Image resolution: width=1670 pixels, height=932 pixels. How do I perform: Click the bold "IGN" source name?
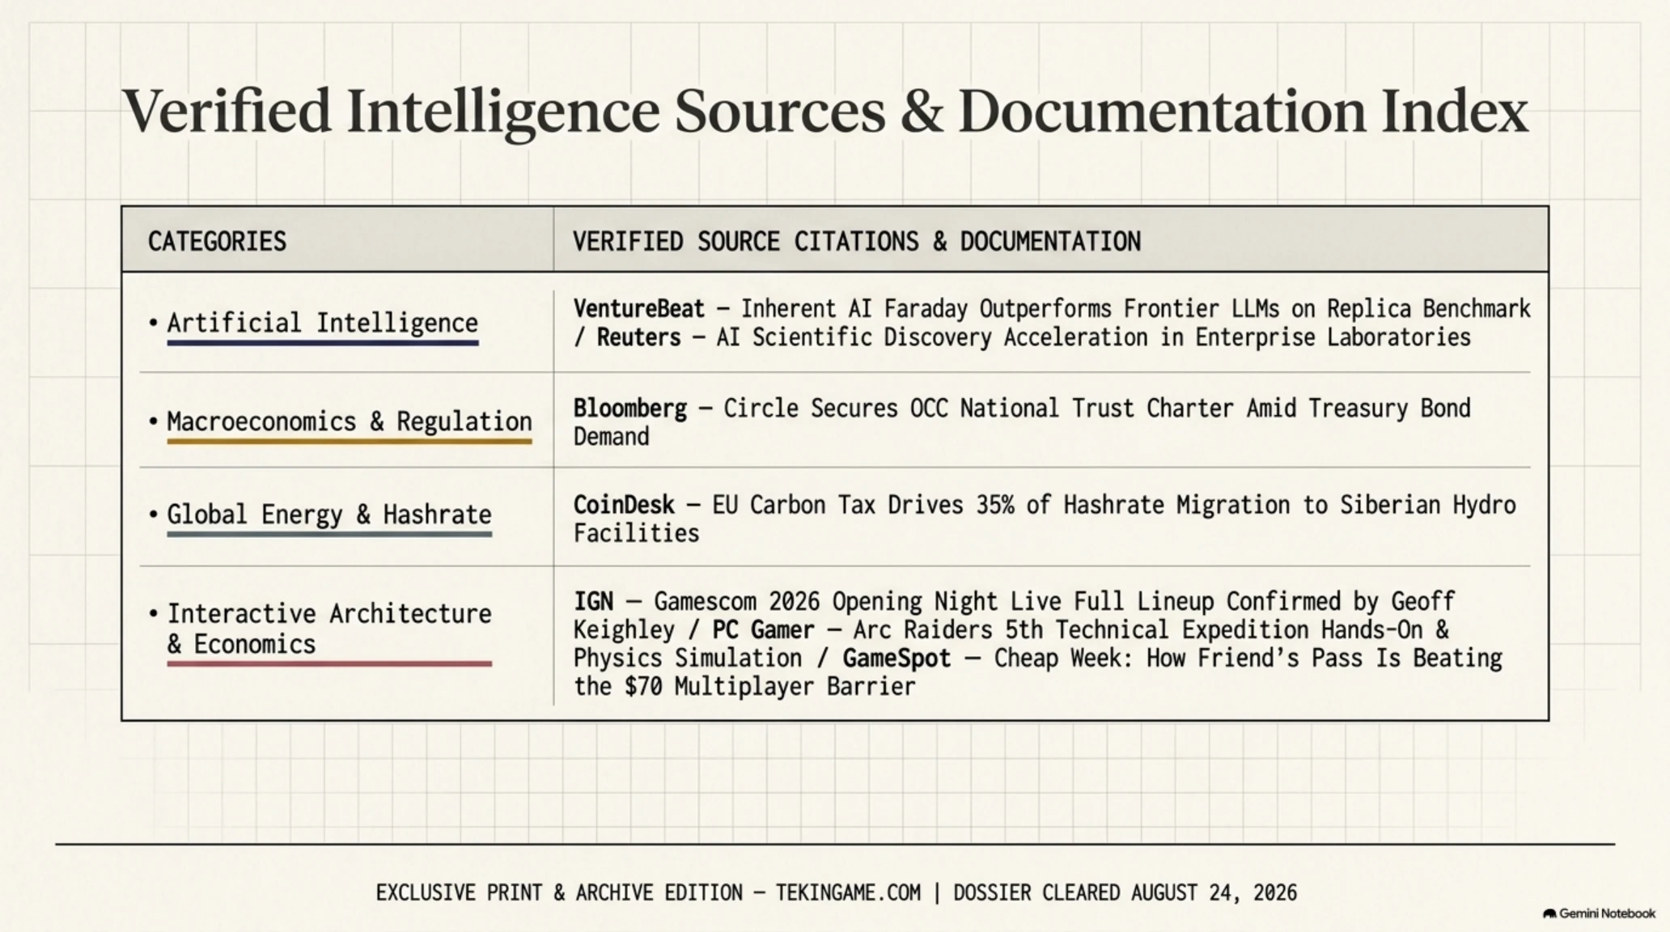[593, 601]
